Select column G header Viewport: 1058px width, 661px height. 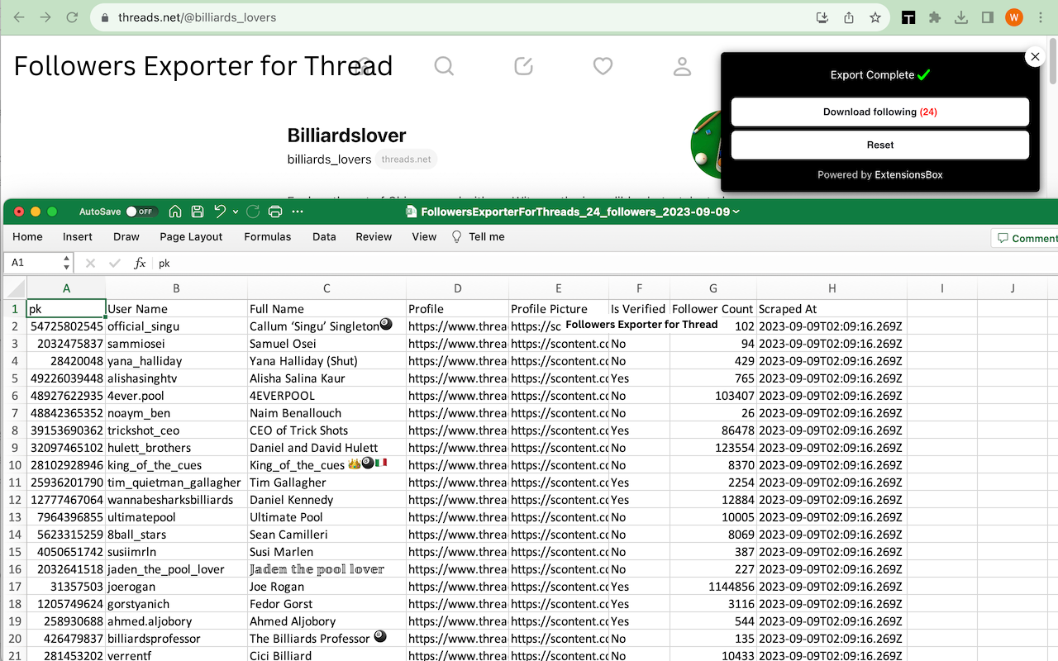click(x=713, y=288)
